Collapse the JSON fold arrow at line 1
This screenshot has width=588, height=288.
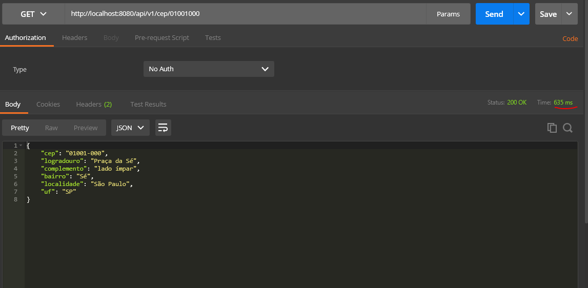click(x=21, y=146)
